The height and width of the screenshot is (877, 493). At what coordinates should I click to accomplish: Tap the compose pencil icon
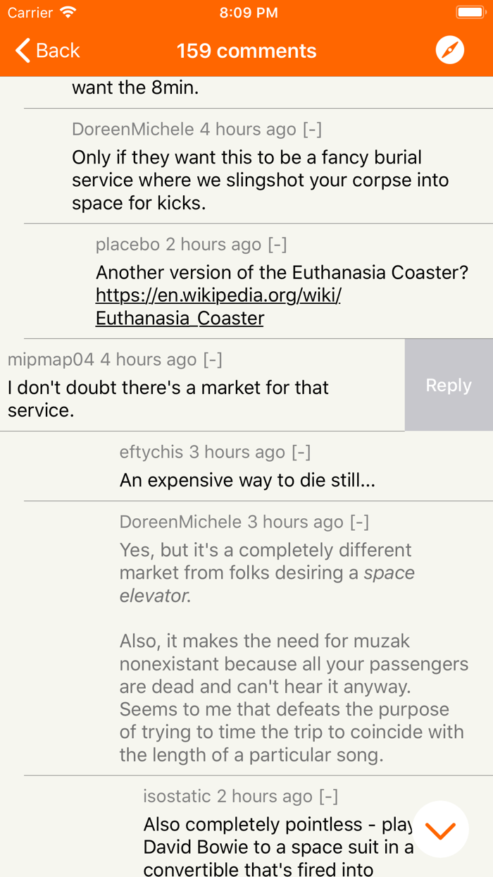[449, 49]
